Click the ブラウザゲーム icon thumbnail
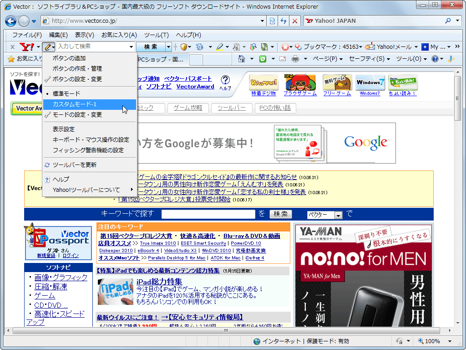Image resolution: width=466 pixels, height=350 pixels. click(x=300, y=82)
